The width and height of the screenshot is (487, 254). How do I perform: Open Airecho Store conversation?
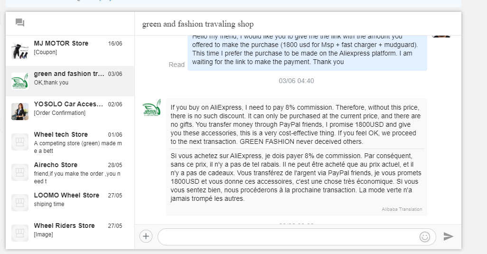point(70,172)
